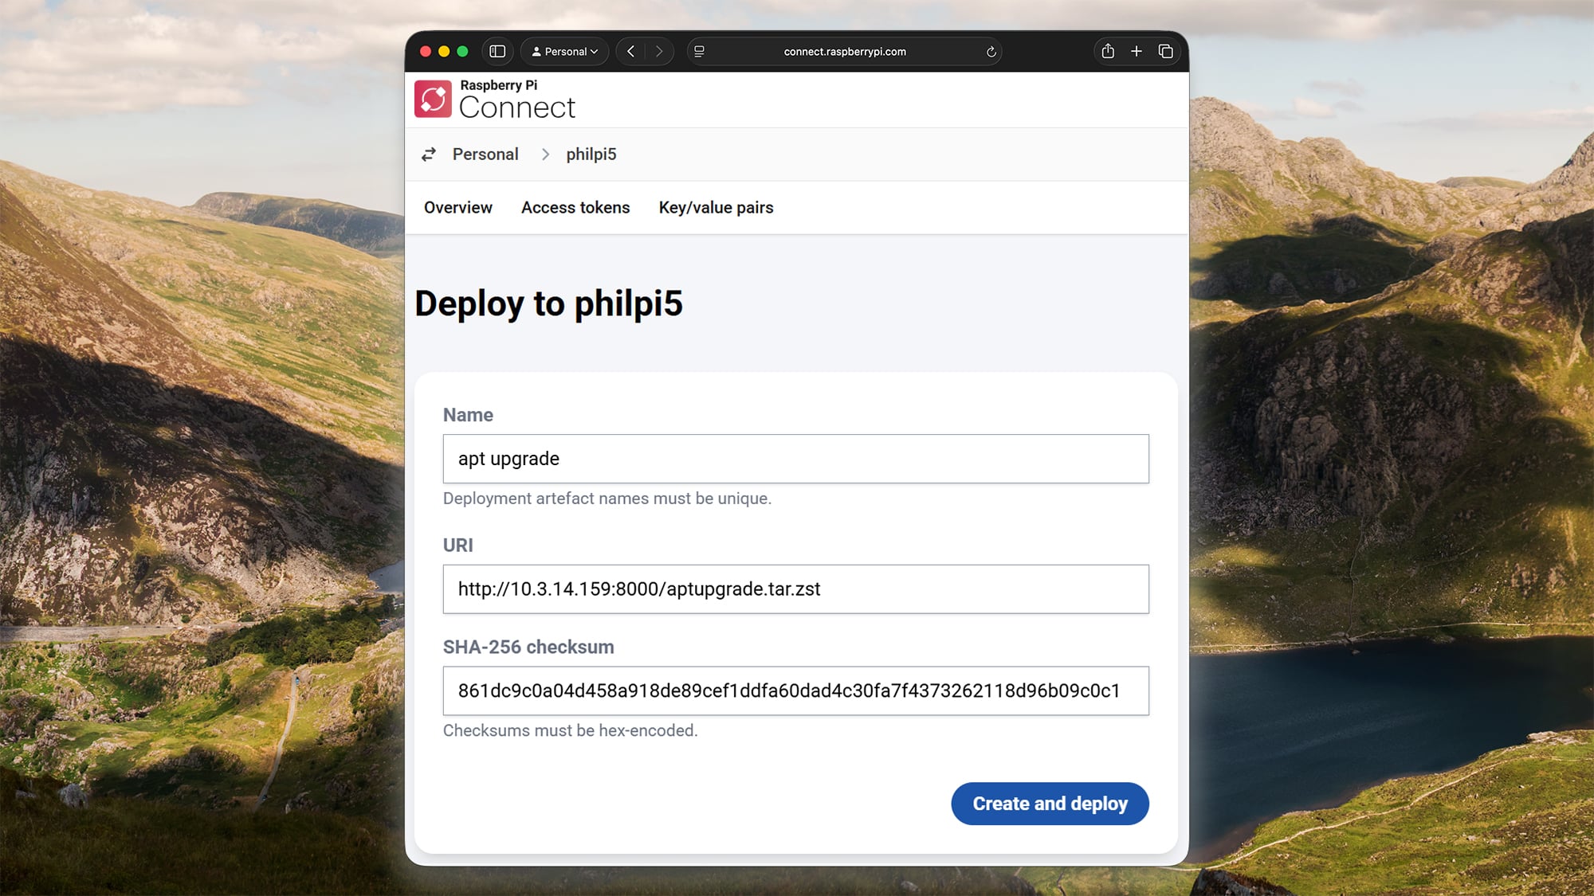
Task: Show the tab overview icon
Action: [1165, 52]
